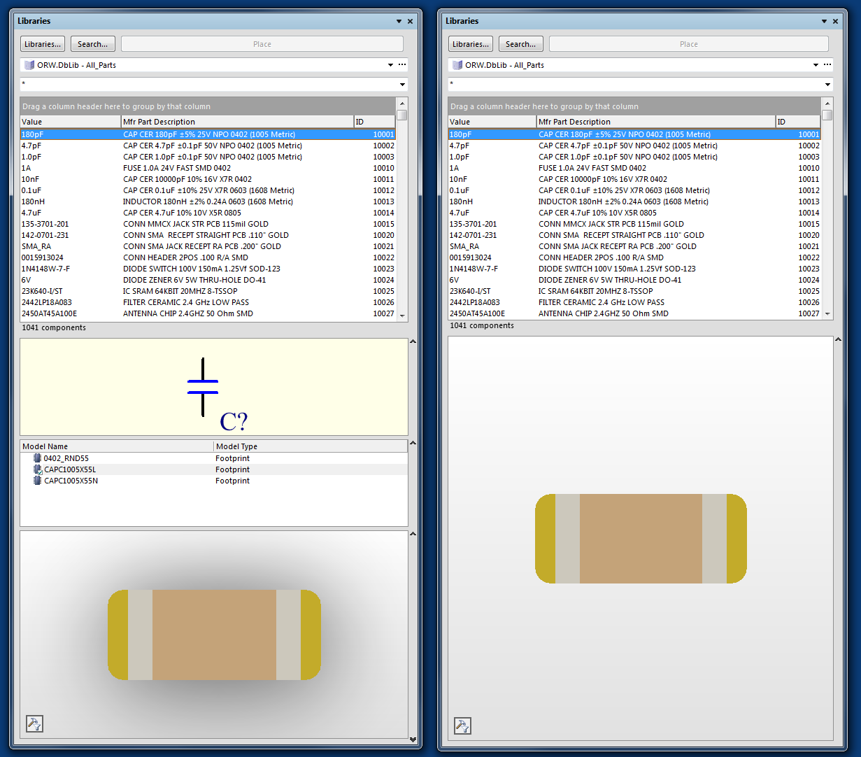Click the footprint icon beside CAPC1005X55N
861x757 pixels.
click(x=36, y=481)
